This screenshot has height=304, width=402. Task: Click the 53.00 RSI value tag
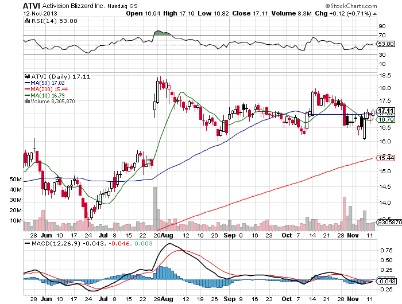[x=385, y=44]
